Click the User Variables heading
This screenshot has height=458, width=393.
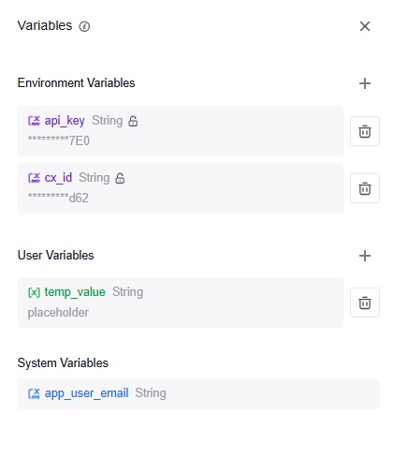[55, 256]
